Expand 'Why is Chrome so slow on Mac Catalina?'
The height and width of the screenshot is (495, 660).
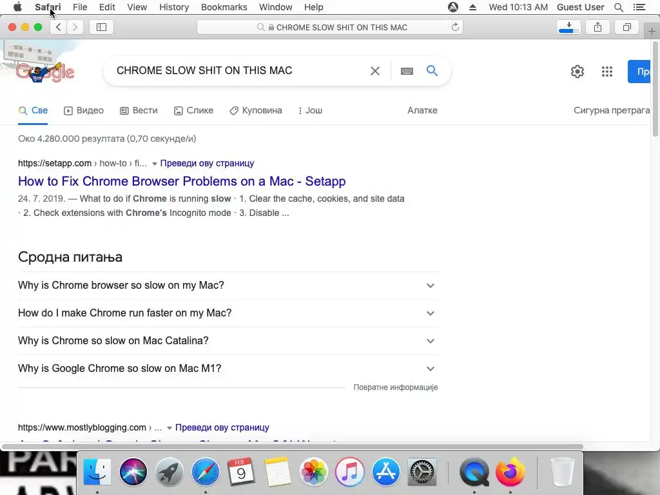coord(228,341)
